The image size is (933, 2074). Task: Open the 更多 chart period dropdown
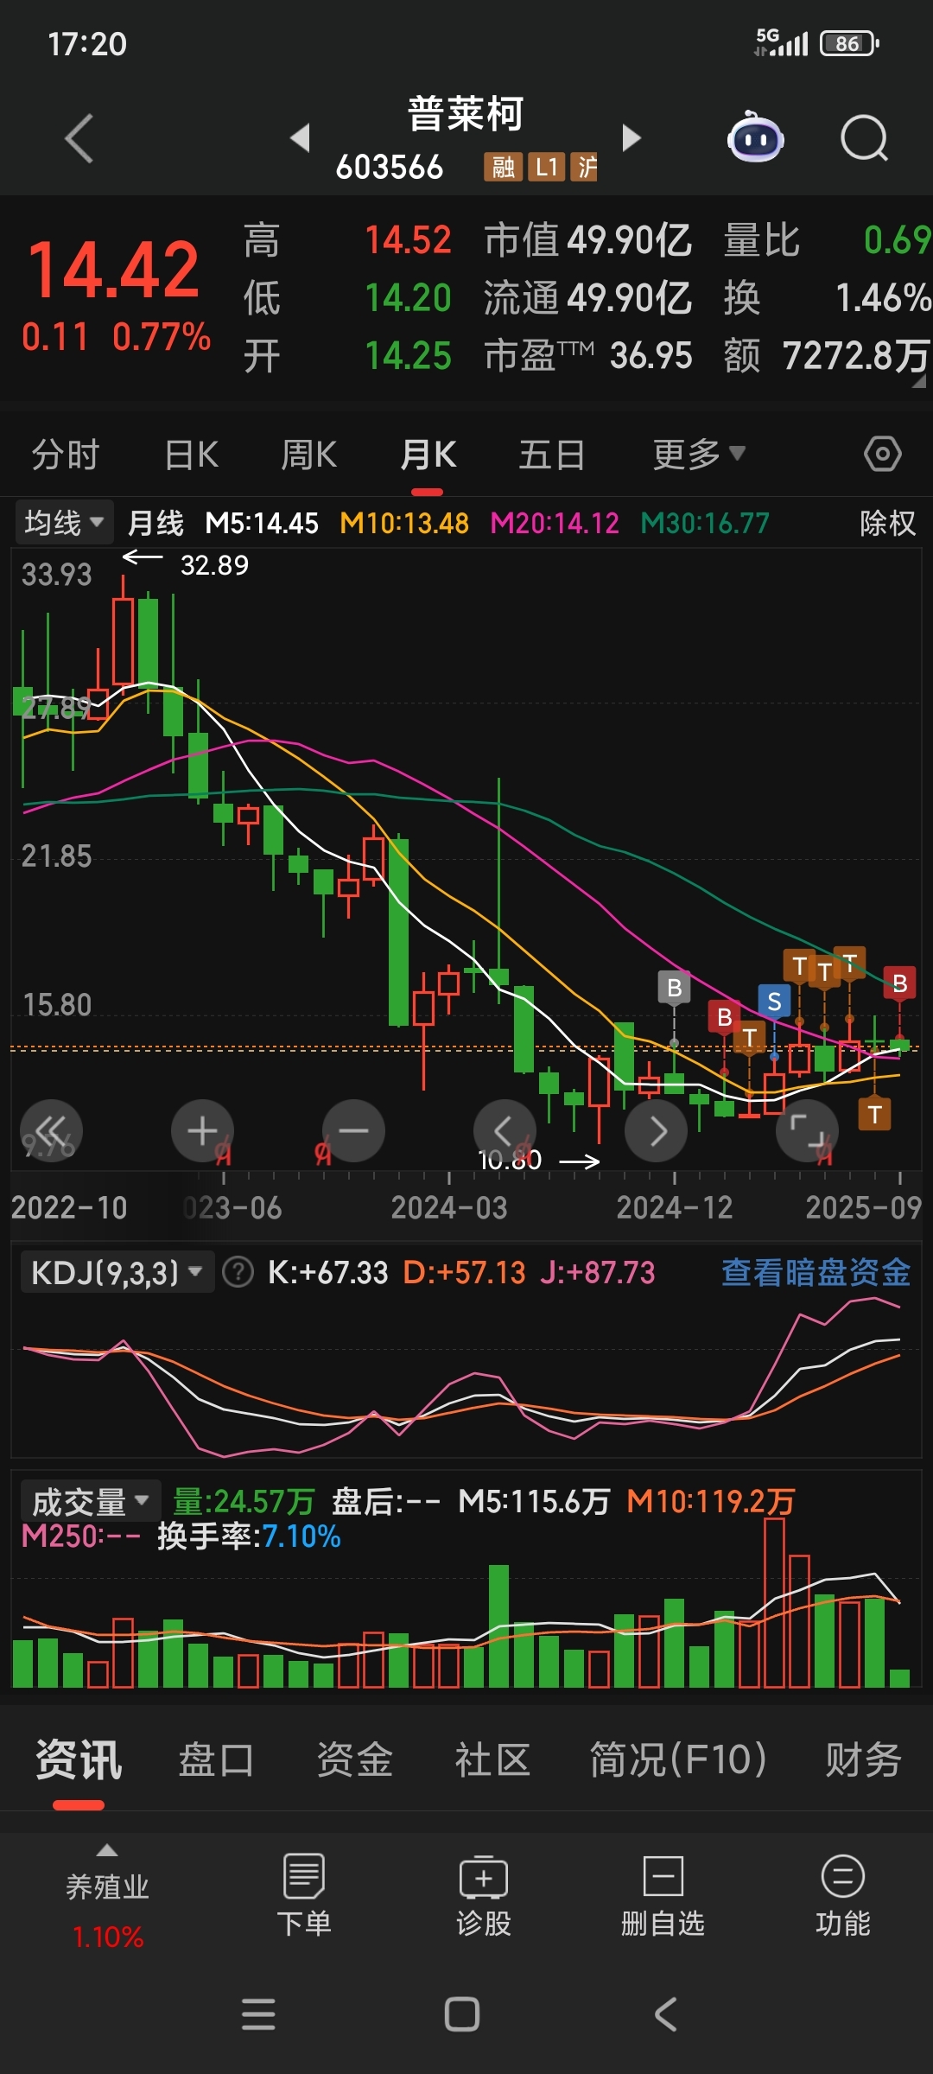click(699, 454)
